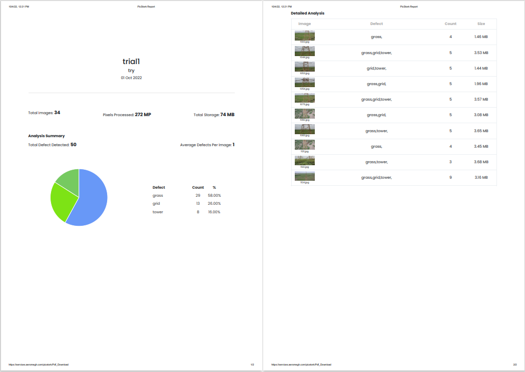Click the '3.08 MB' size cell
Viewport: 525px width, 372px height.
coord(481,115)
